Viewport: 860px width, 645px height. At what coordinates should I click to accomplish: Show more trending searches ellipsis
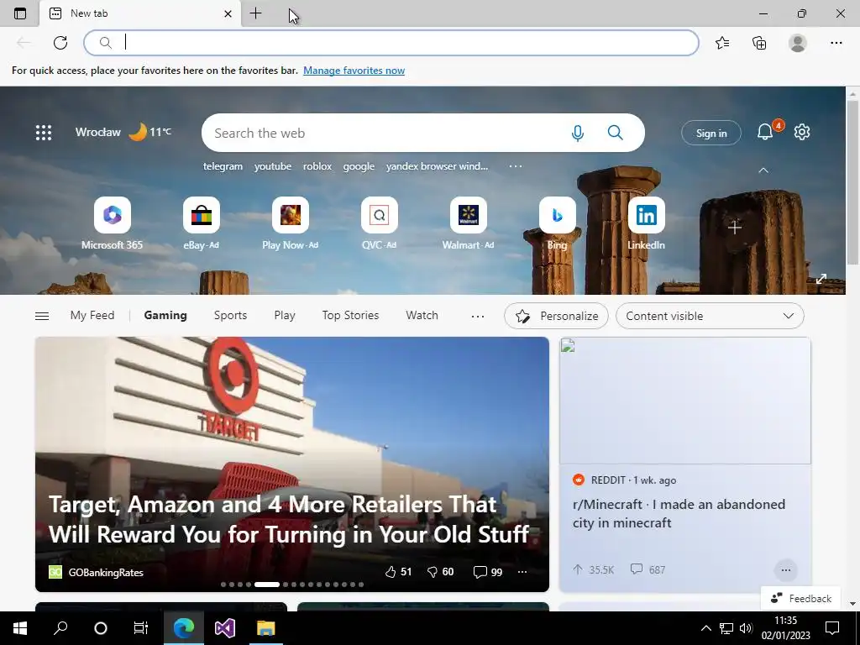[x=516, y=166]
